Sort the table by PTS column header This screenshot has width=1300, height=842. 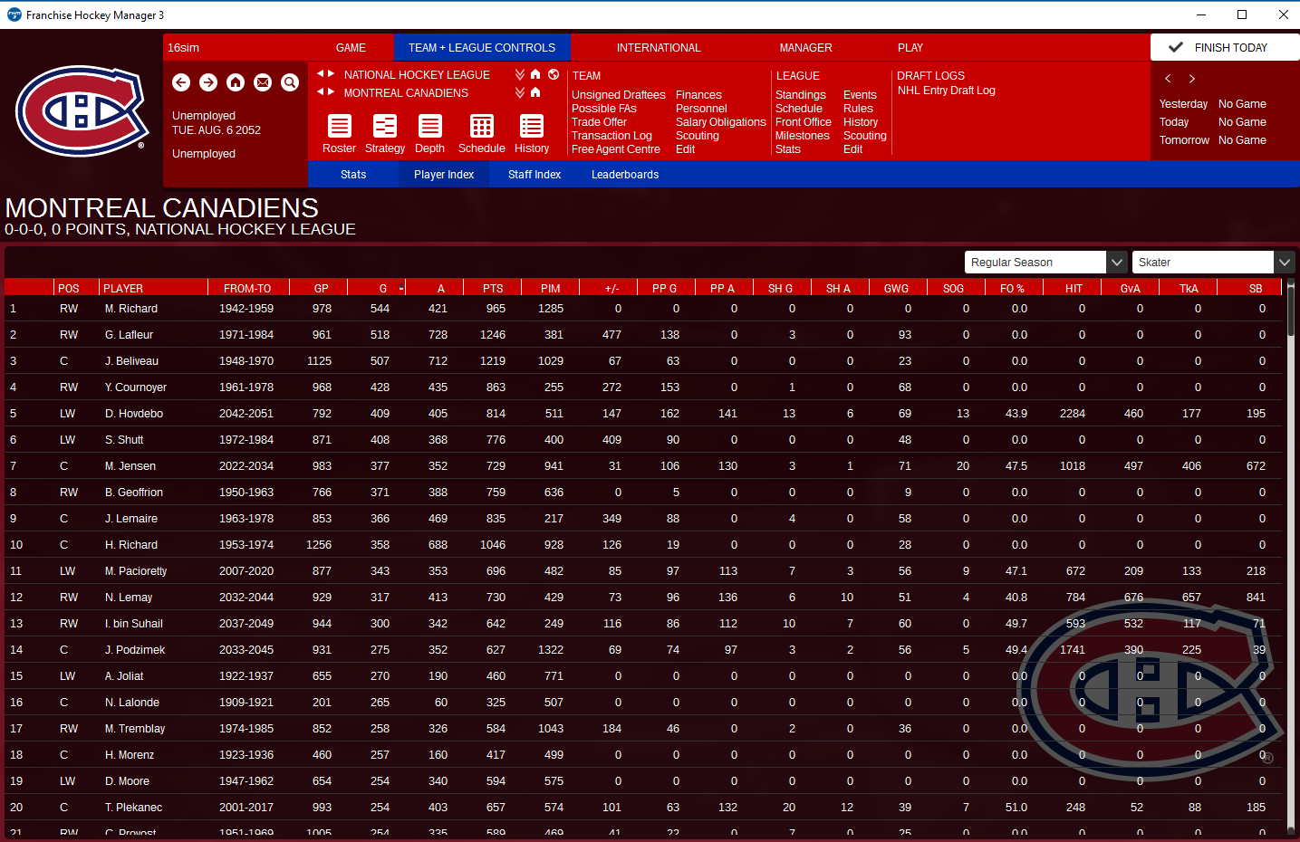pyautogui.click(x=493, y=289)
